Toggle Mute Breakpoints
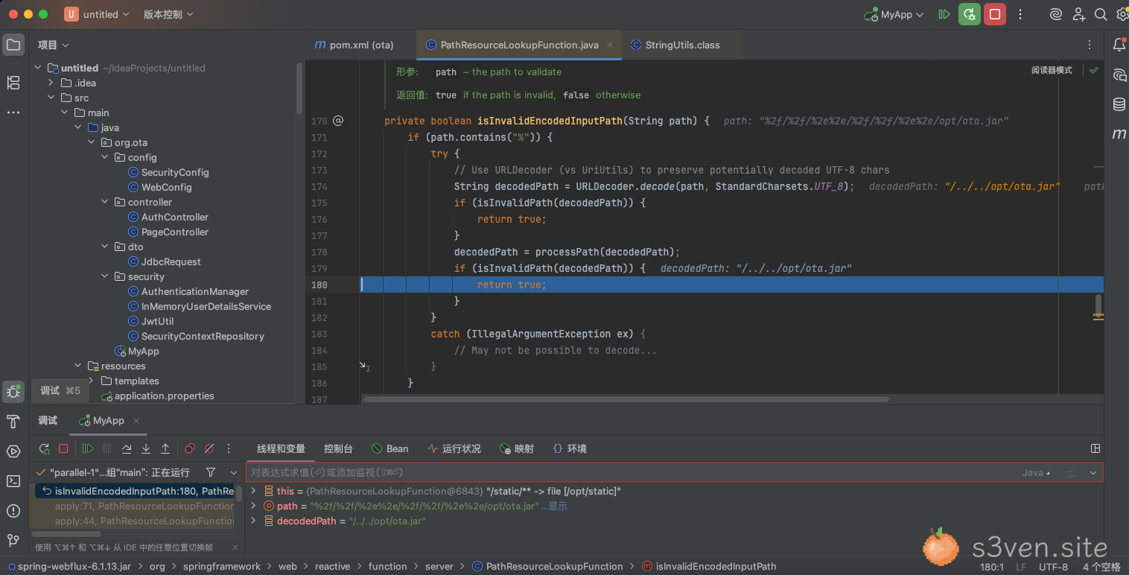The width and height of the screenshot is (1129, 575). click(x=209, y=448)
